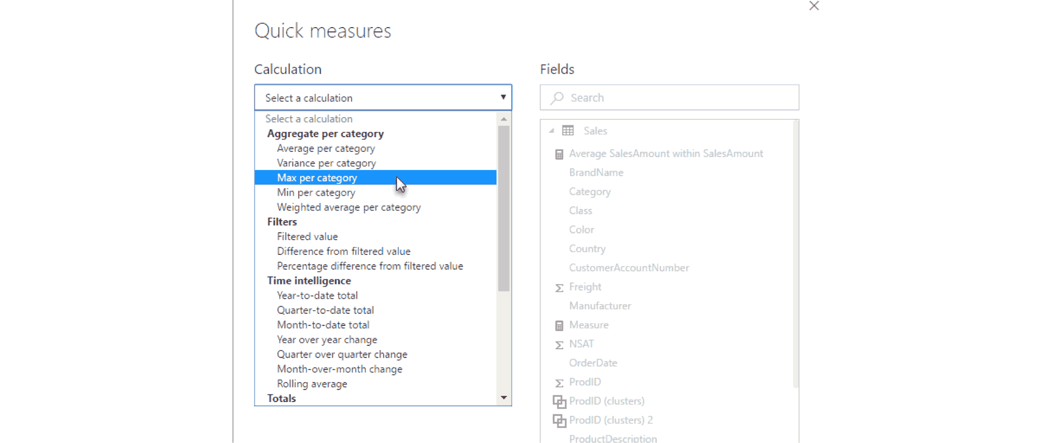Screen dimensions: 1037x443
Task: Click the sigma icon beside ProdID
Action: tap(558, 383)
